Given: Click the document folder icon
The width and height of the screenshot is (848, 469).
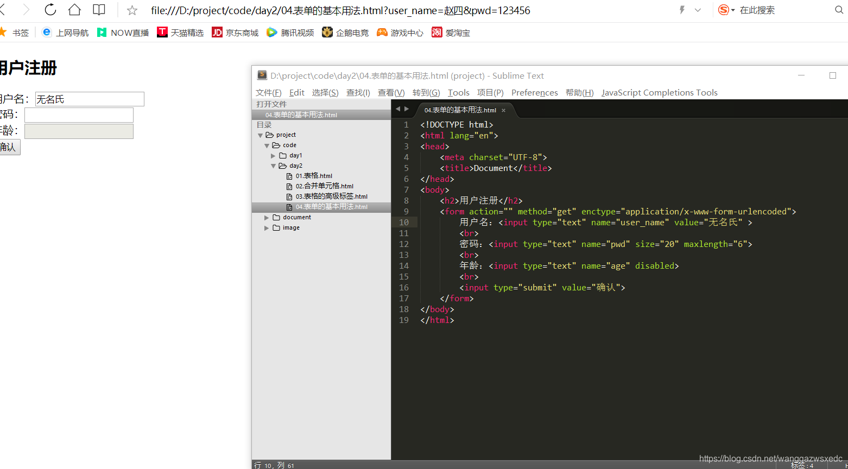Looking at the screenshot, I should click(276, 218).
